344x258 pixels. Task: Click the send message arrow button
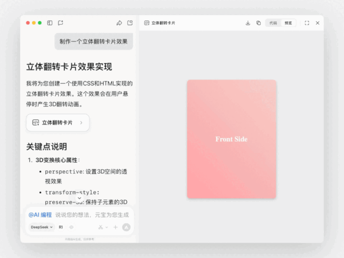point(126,227)
